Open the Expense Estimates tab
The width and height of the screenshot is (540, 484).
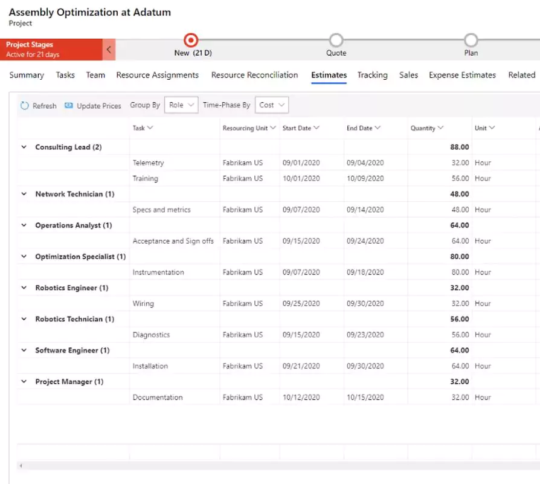(462, 75)
